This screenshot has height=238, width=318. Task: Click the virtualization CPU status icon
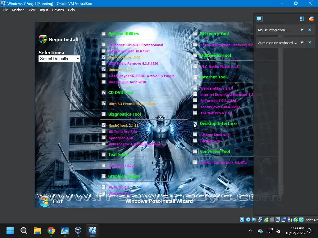tap(290, 220)
